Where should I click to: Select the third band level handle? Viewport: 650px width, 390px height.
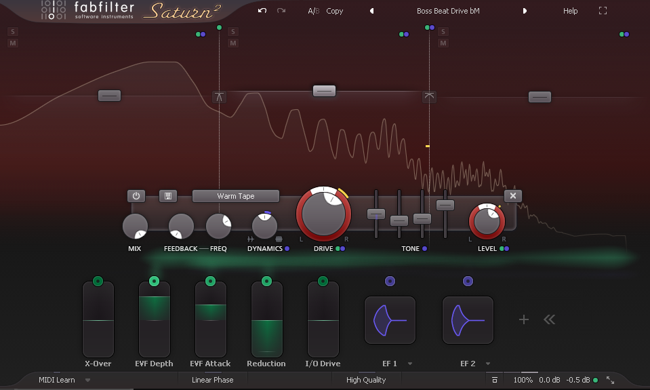pos(540,97)
